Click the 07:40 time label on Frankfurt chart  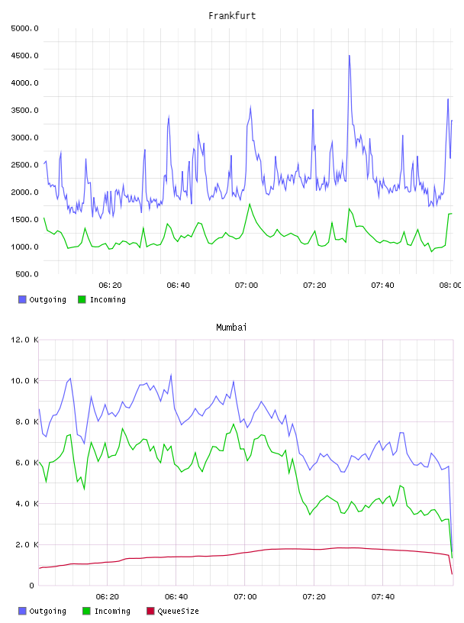tap(382, 286)
